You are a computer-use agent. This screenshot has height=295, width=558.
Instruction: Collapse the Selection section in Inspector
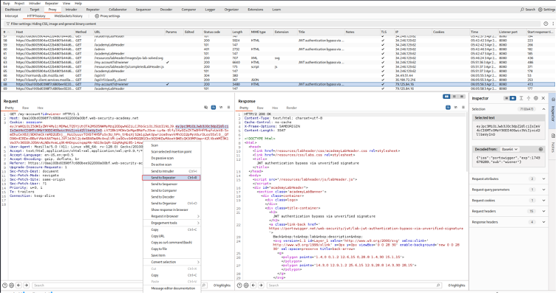click(544, 109)
